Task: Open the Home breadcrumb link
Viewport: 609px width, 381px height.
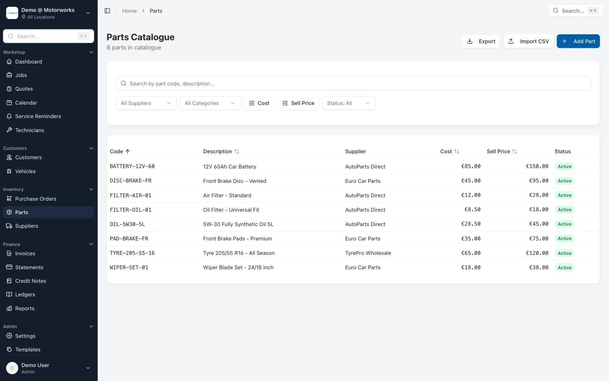Action: click(129, 11)
